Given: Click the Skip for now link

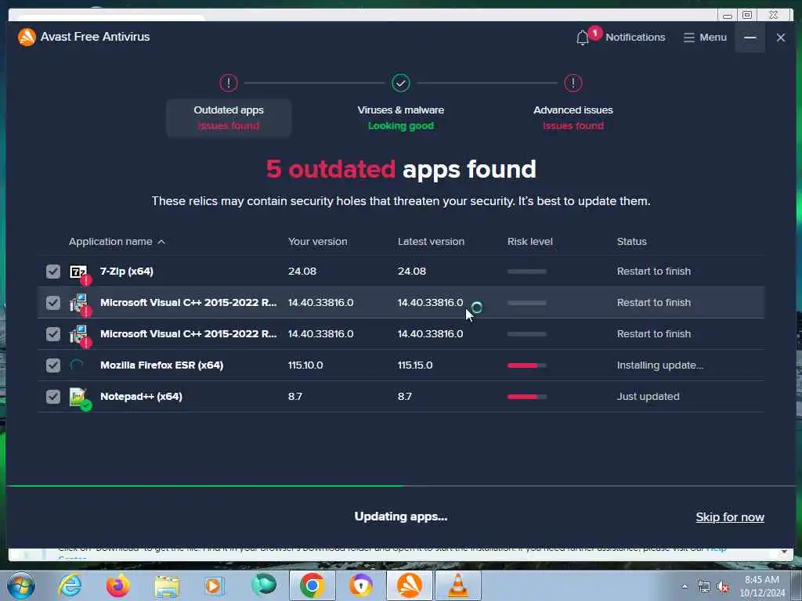Looking at the screenshot, I should [730, 517].
